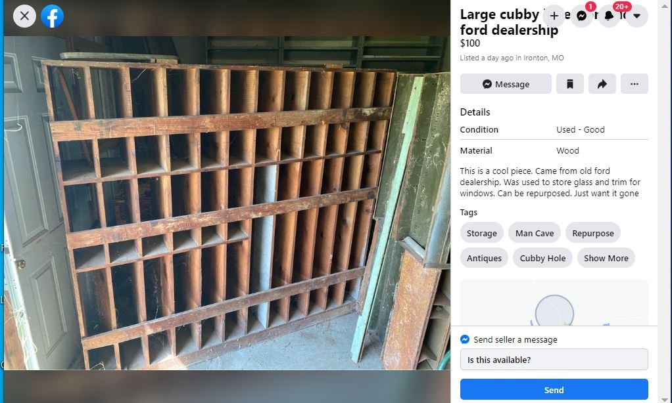
Task: Open the Facebook home logo
Action: point(53,16)
